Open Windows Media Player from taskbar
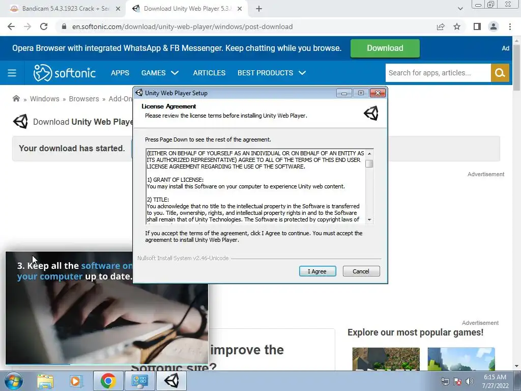Screen dimensions: 521x391 (x=75, y=381)
